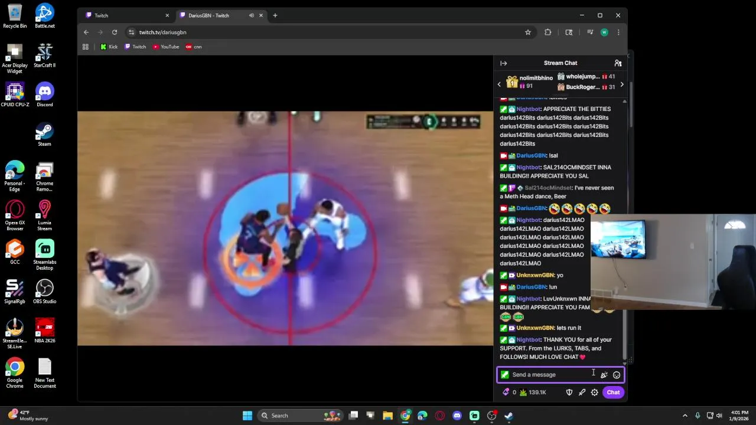Go back in browser
This screenshot has height=425, width=756.
[x=86, y=32]
